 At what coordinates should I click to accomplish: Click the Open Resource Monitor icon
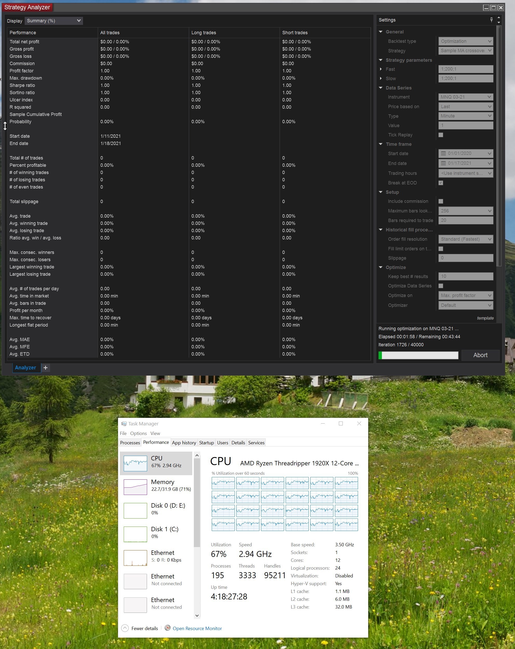(x=168, y=628)
